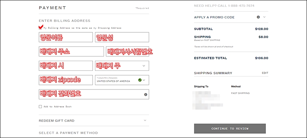Click green checkmark in Country/Region field

[x=140, y=80]
